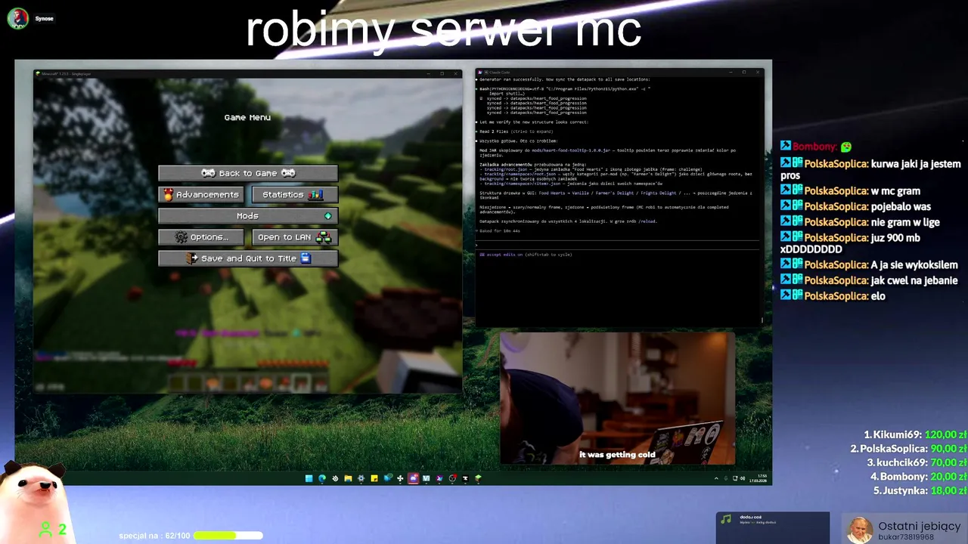Open Microsoft Edge from the taskbar
The image size is (968, 544).
322,478
